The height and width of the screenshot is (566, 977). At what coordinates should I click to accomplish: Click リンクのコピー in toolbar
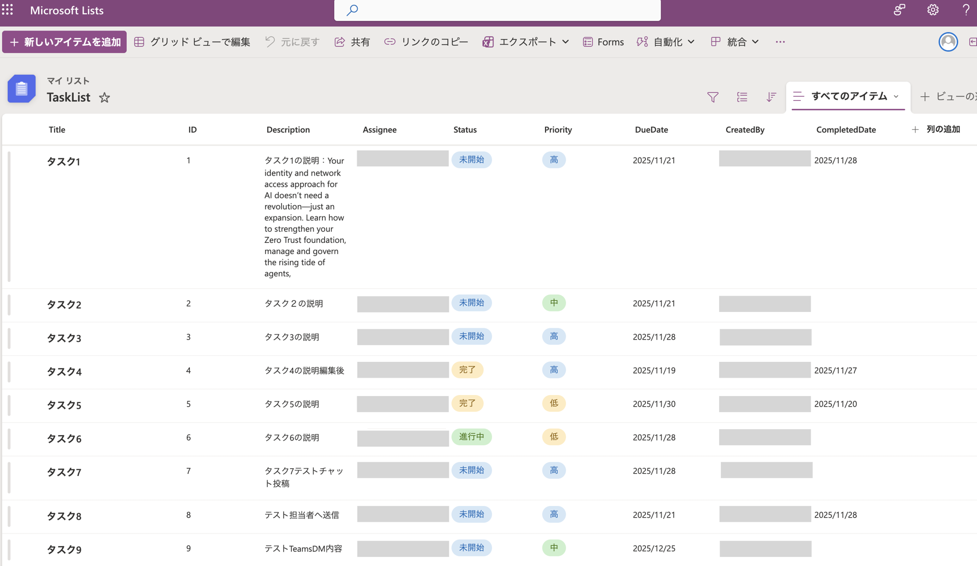coord(426,42)
